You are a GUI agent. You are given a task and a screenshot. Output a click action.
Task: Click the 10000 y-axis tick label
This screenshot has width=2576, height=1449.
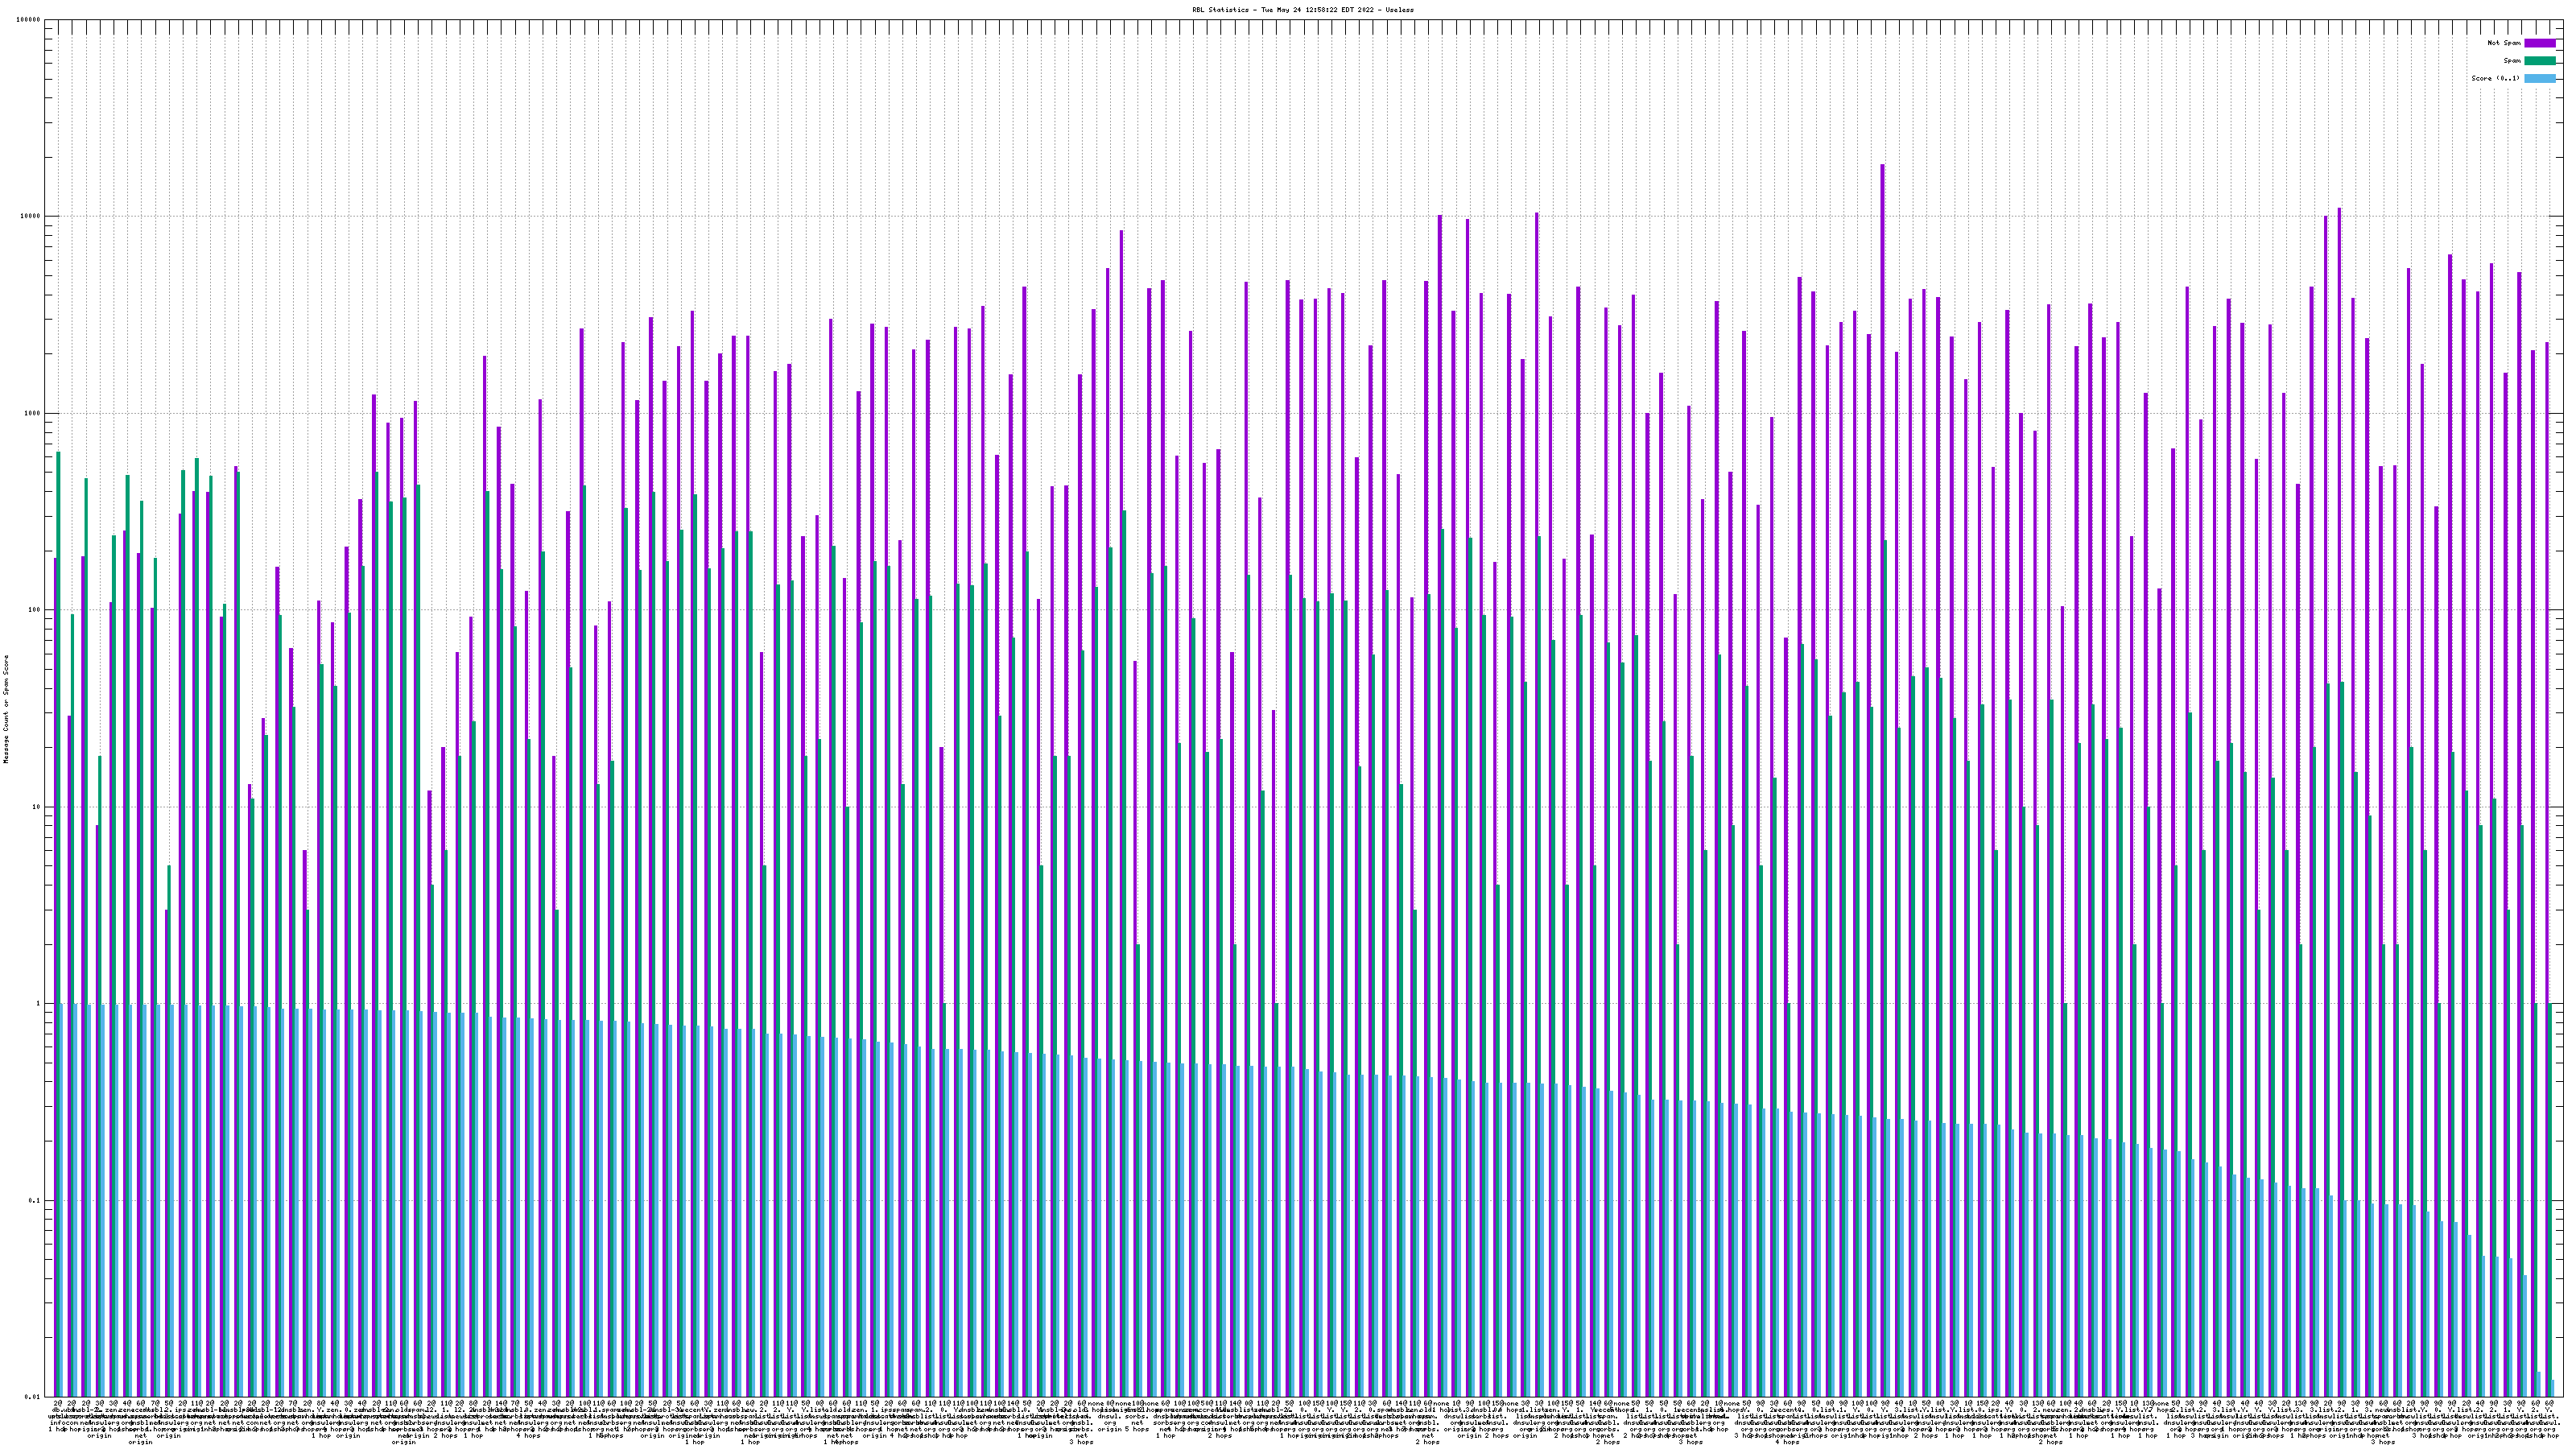coord(31,217)
